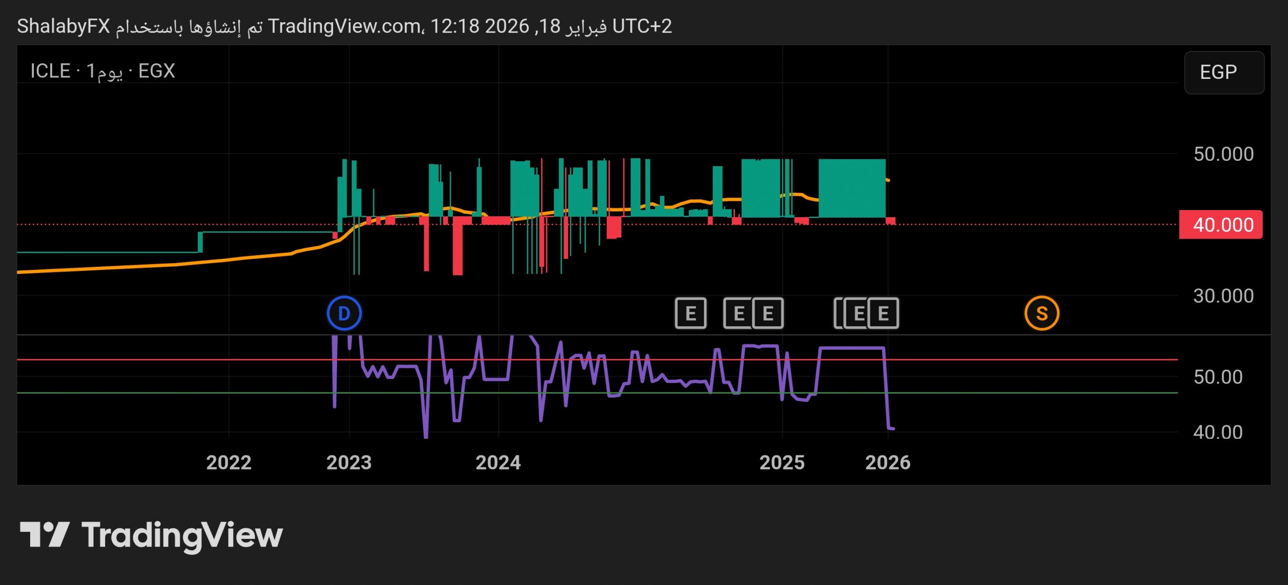This screenshot has width=1288, height=585.
Task: Click the red 40.000 current price label
Action: click(x=1222, y=225)
